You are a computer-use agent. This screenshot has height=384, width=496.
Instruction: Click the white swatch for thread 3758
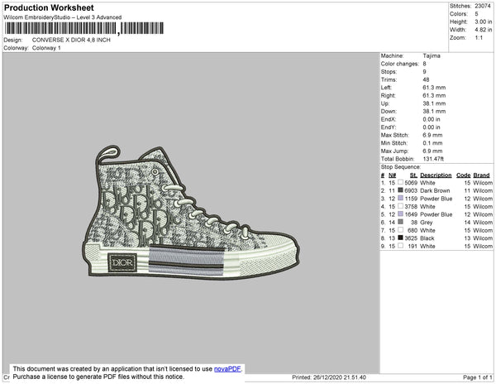(x=400, y=206)
